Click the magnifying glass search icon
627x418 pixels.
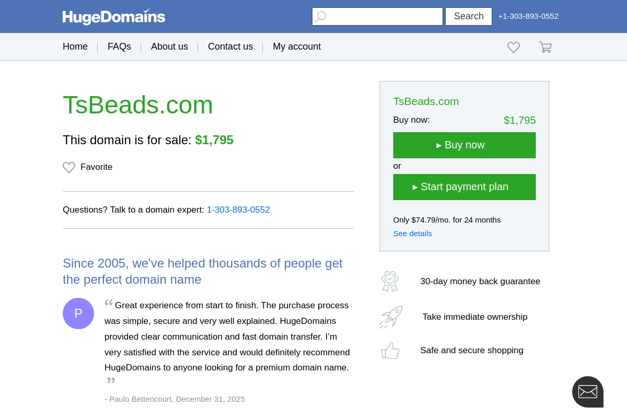[320, 16]
